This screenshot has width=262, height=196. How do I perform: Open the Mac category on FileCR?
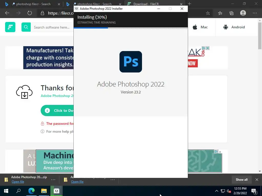coord(200,27)
